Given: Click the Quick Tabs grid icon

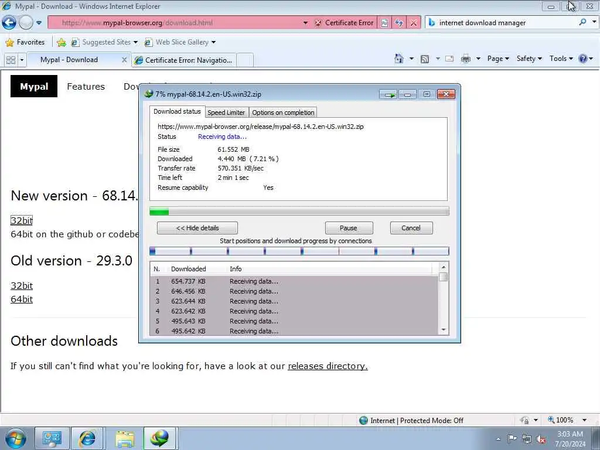Looking at the screenshot, I should [x=11, y=60].
